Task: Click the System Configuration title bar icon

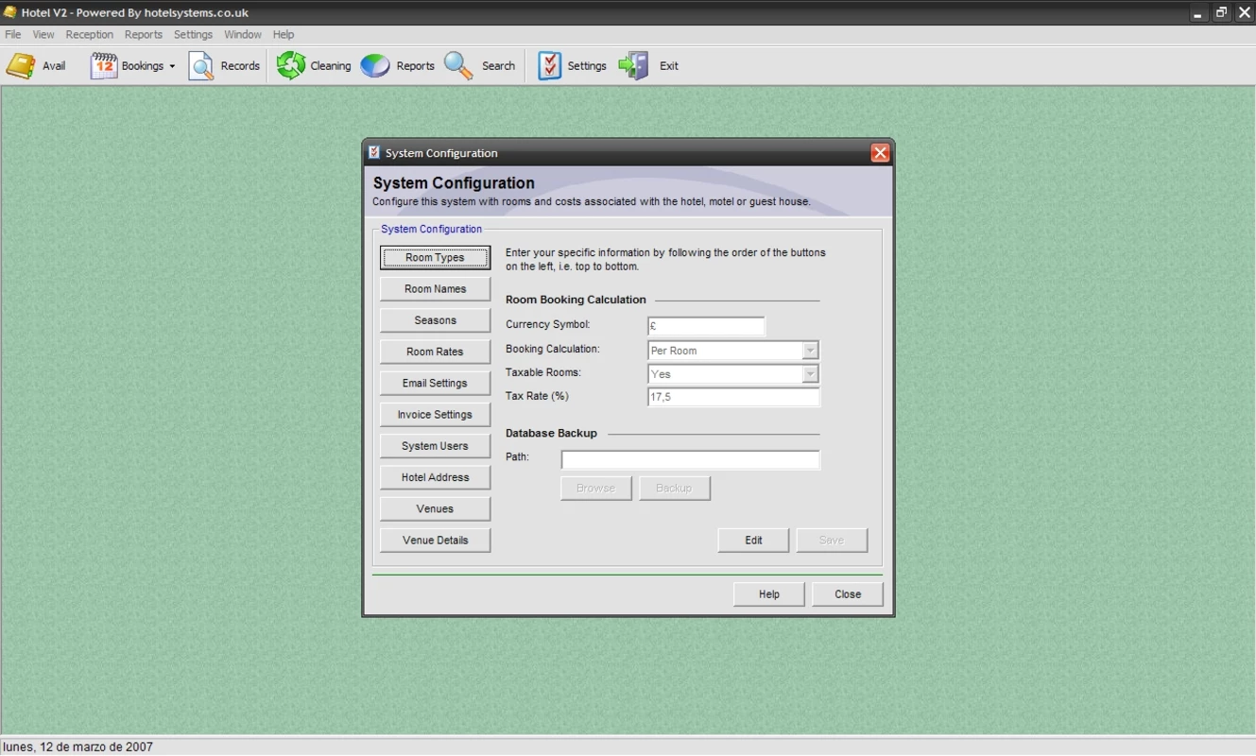Action: click(x=374, y=152)
